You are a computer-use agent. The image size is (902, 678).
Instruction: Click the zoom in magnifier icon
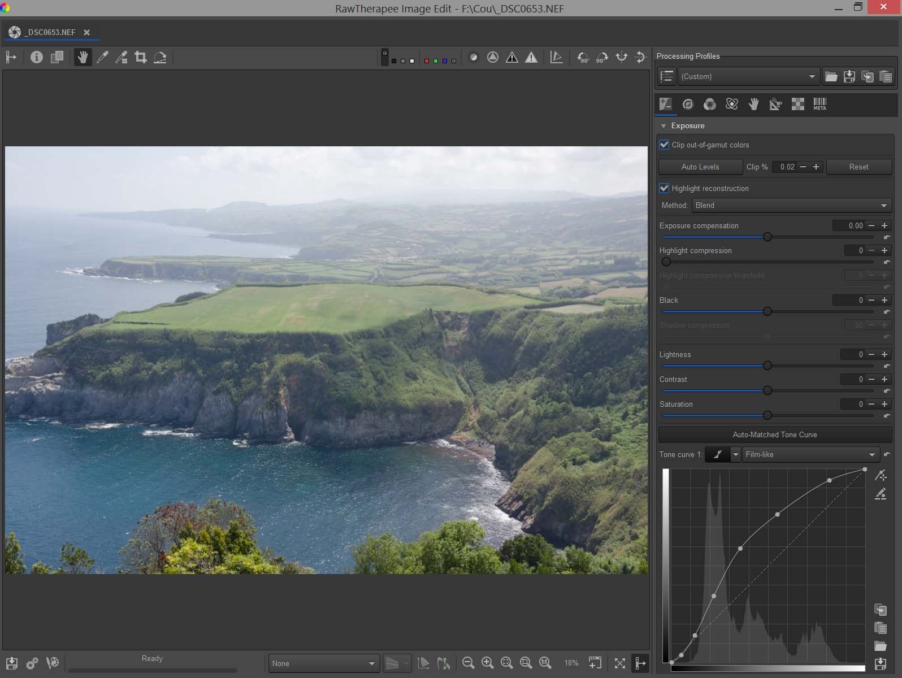[x=487, y=663]
